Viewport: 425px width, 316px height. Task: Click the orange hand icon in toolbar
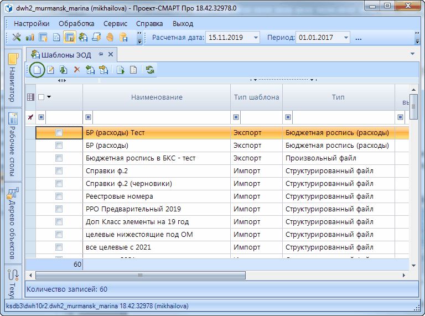110,38
